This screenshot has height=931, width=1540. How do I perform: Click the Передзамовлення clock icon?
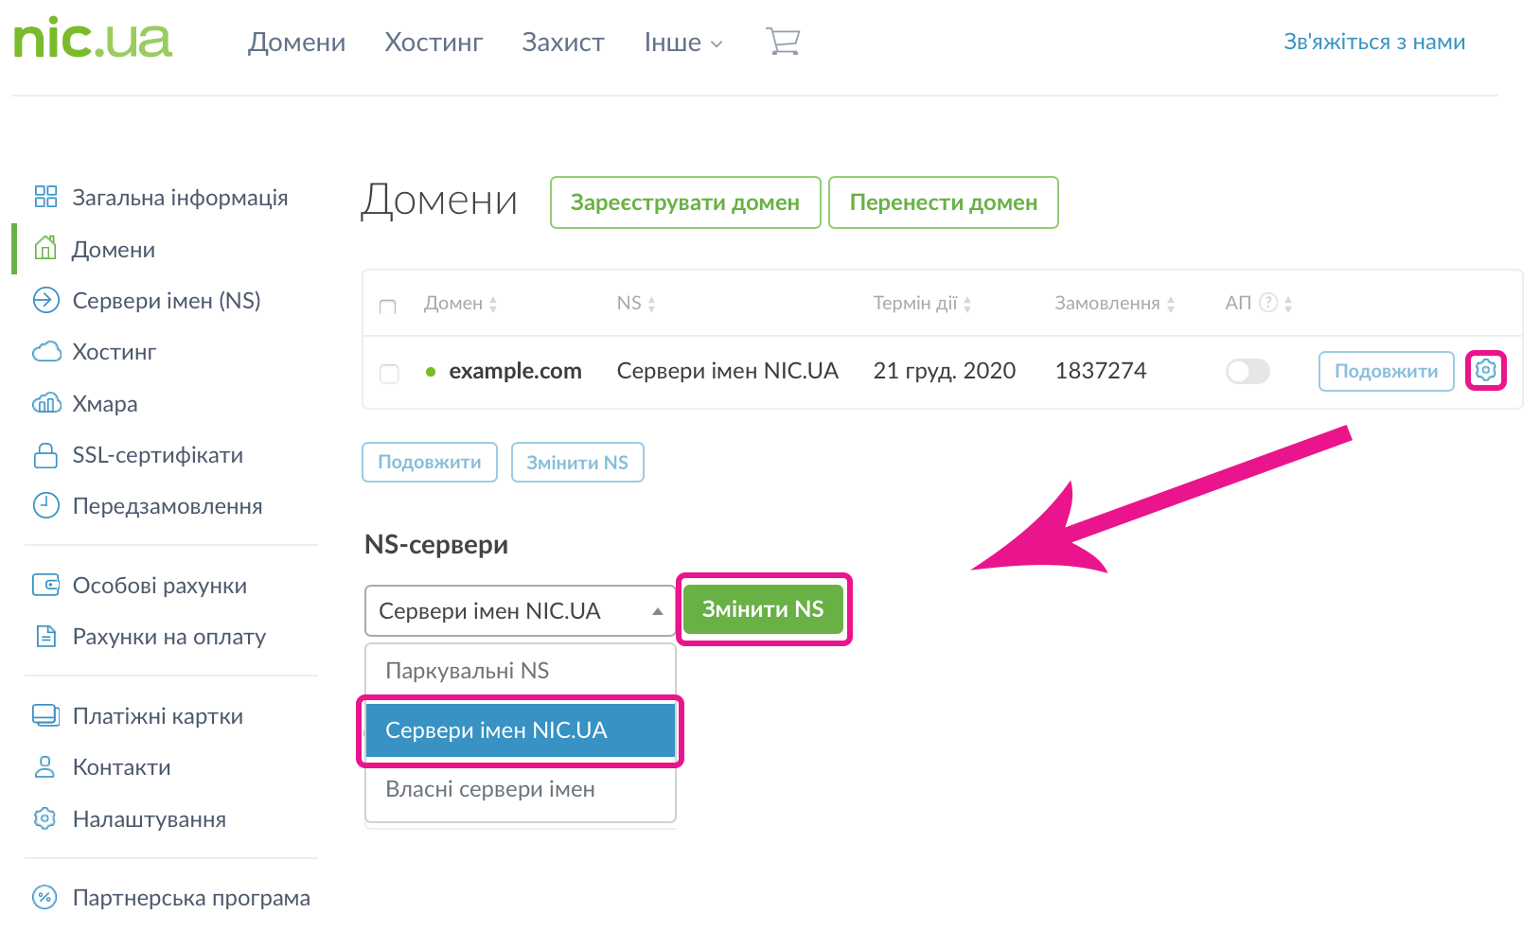45,506
